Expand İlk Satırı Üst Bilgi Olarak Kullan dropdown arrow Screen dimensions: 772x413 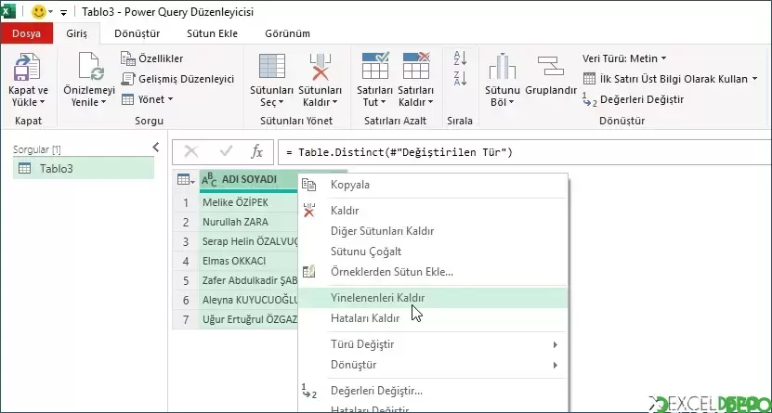[754, 79]
